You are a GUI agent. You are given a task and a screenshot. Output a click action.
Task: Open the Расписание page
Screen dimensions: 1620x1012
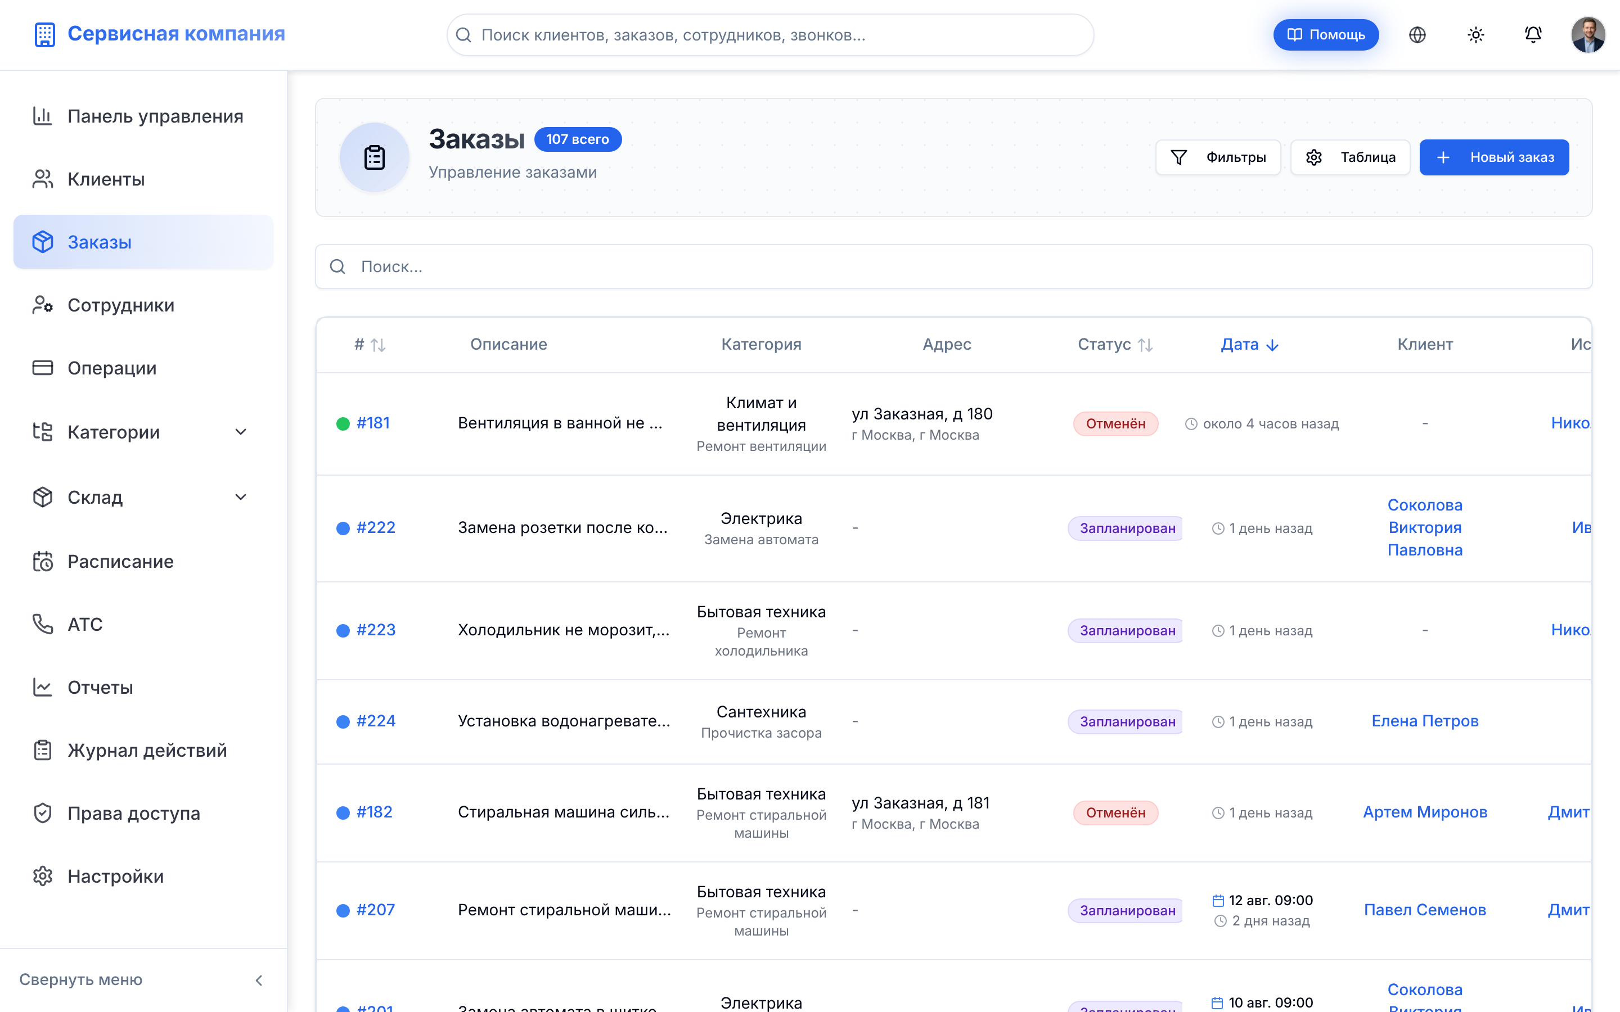[x=143, y=561]
